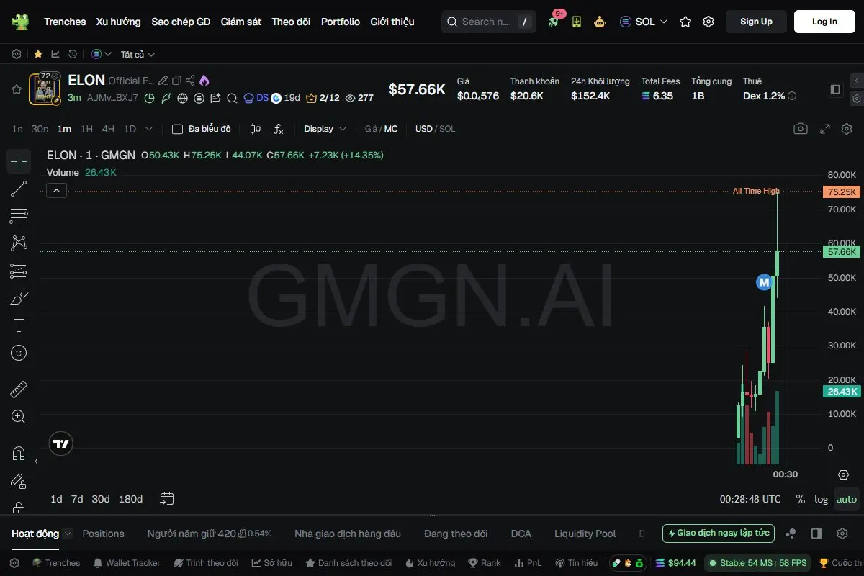Select the brush drawing tool
Viewport: 864px width, 576px height.
tap(19, 298)
